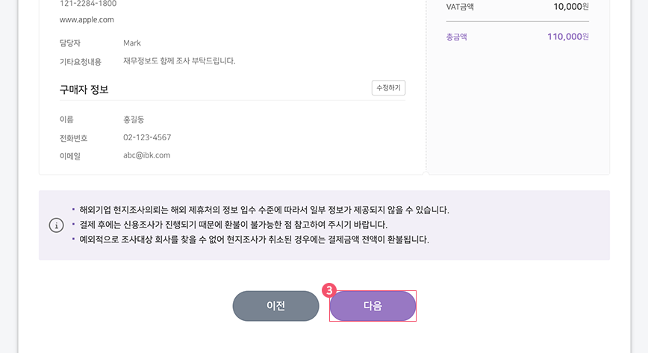The width and height of the screenshot is (648, 353).
Task: Click the 110,000원 total amount
Action: (x=568, y=37)
